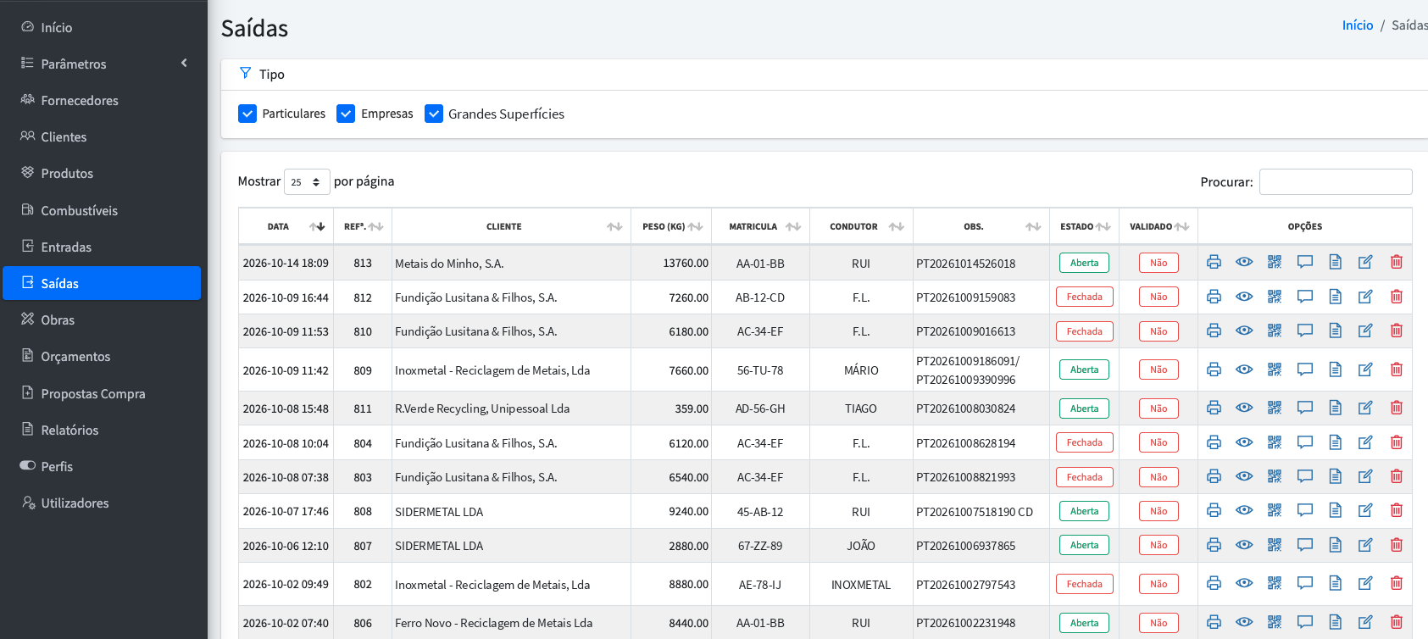Delete the ref 812 row
Image resolution: width=1428 pixels, height=639 pixels.
click(x=1397, y=297)
